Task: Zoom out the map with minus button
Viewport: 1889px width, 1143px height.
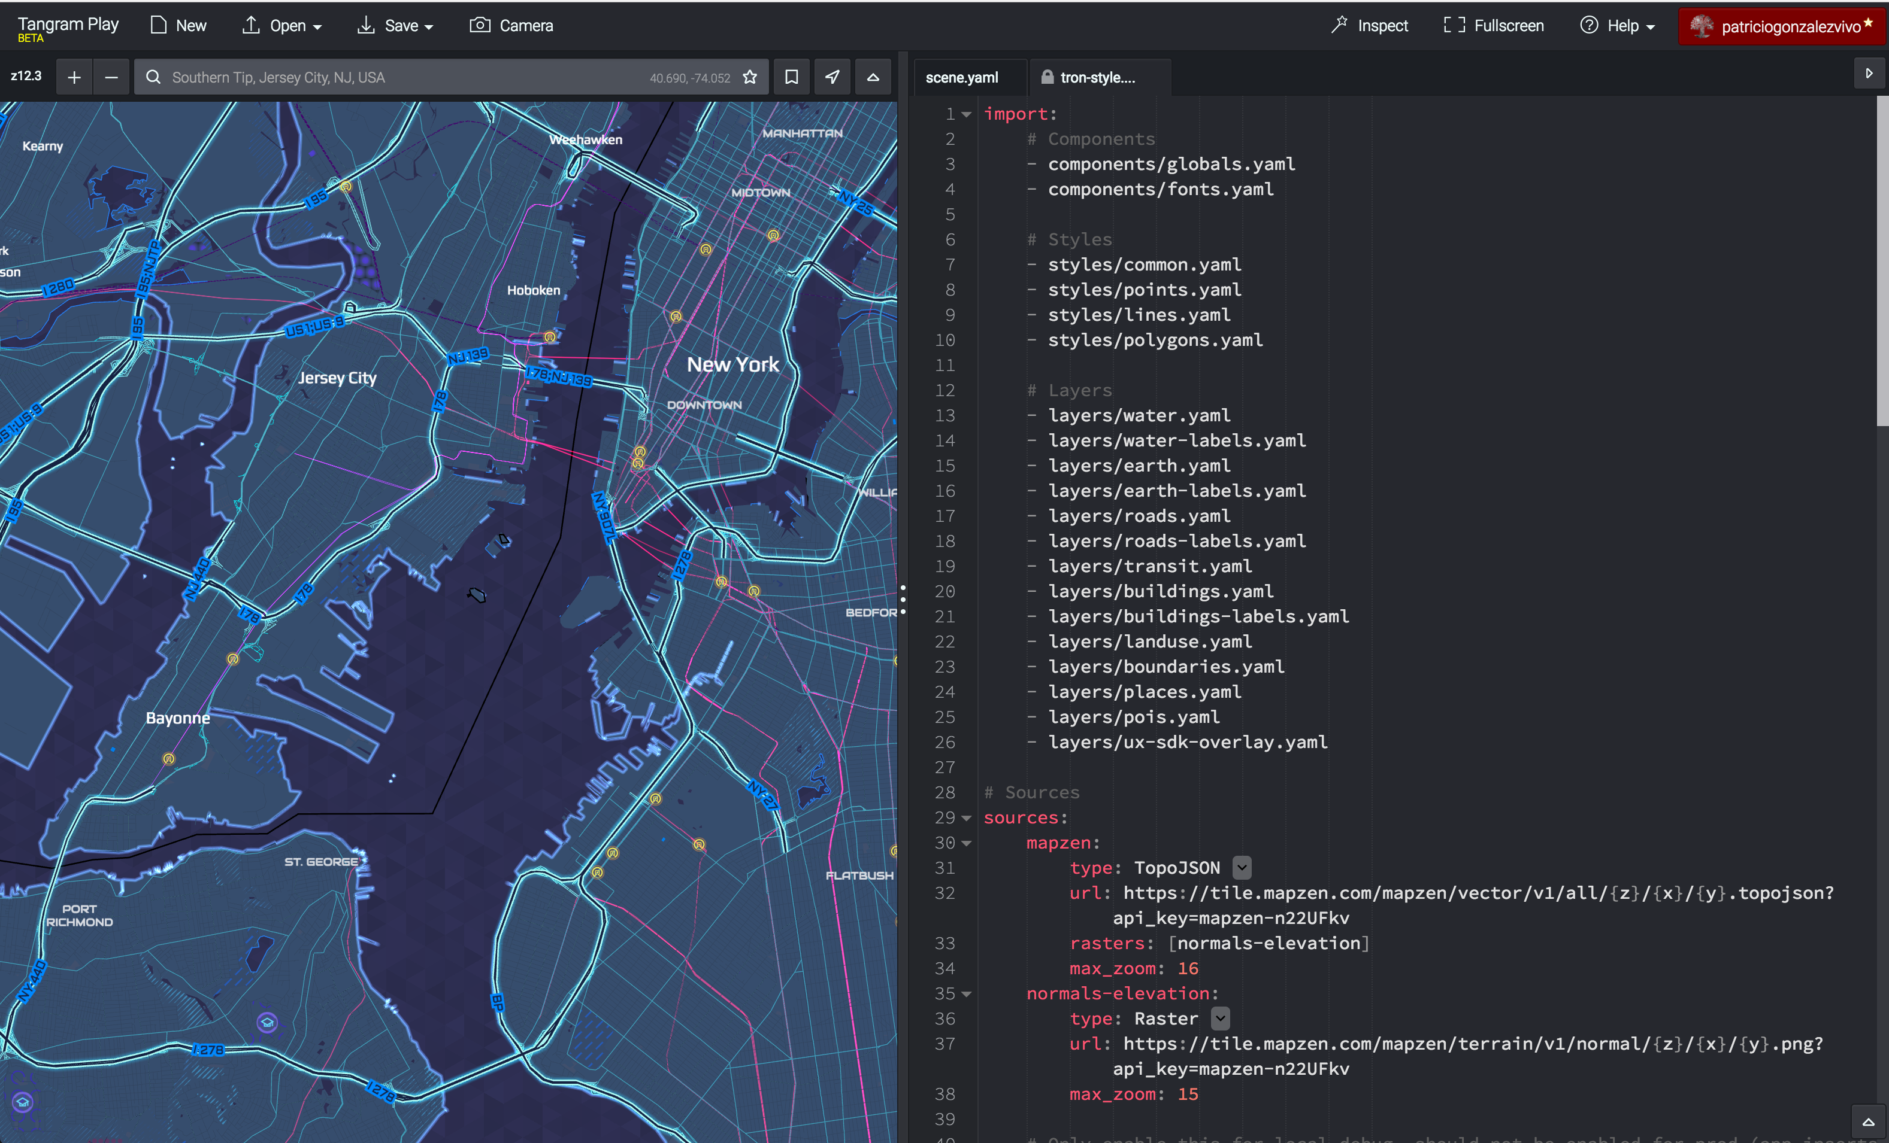Action: 111,77
